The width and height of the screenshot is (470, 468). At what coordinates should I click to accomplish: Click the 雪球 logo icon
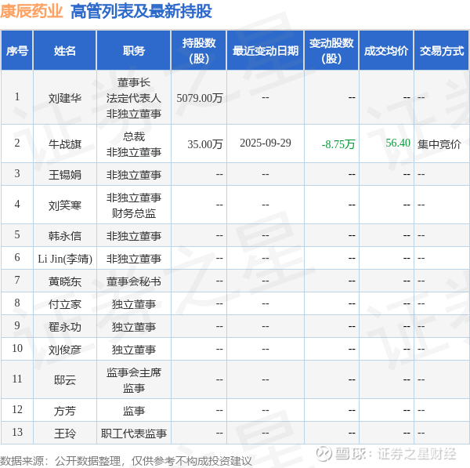[x=324, y=453]
